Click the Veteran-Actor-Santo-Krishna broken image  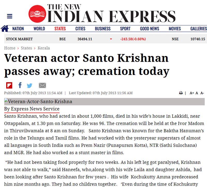click(105, 102)
